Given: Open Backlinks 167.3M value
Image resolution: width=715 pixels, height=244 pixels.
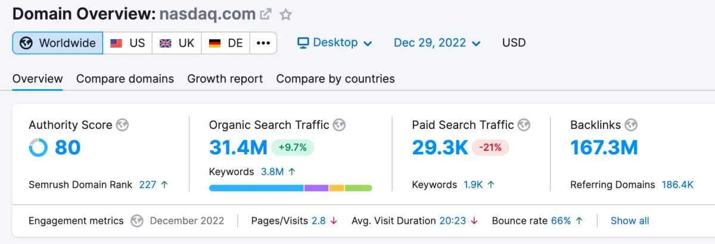Looking at the screenshot, I should pos(604,148).
